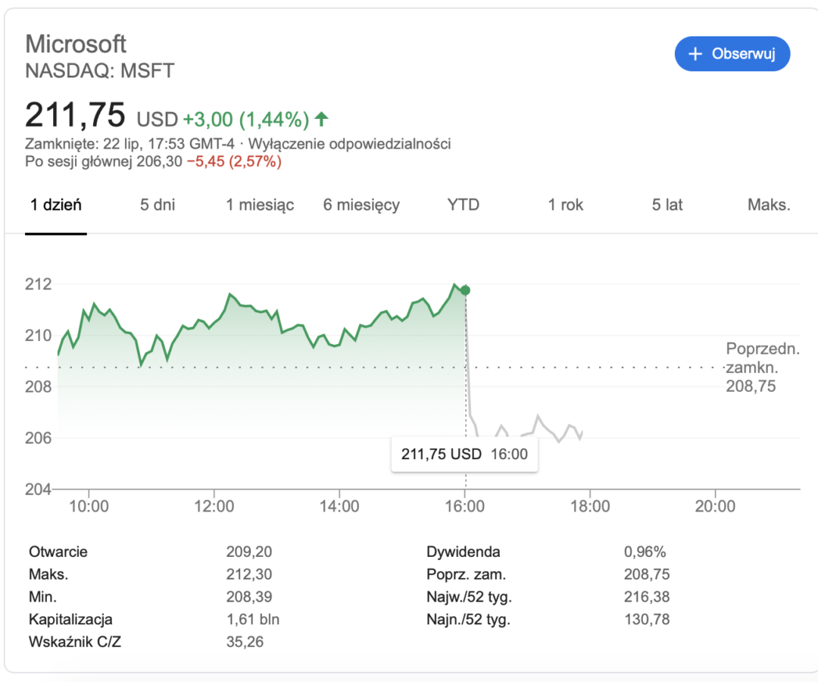
Task: Click the Otwarcie value 209,20
Action: [x=249, y=552]
